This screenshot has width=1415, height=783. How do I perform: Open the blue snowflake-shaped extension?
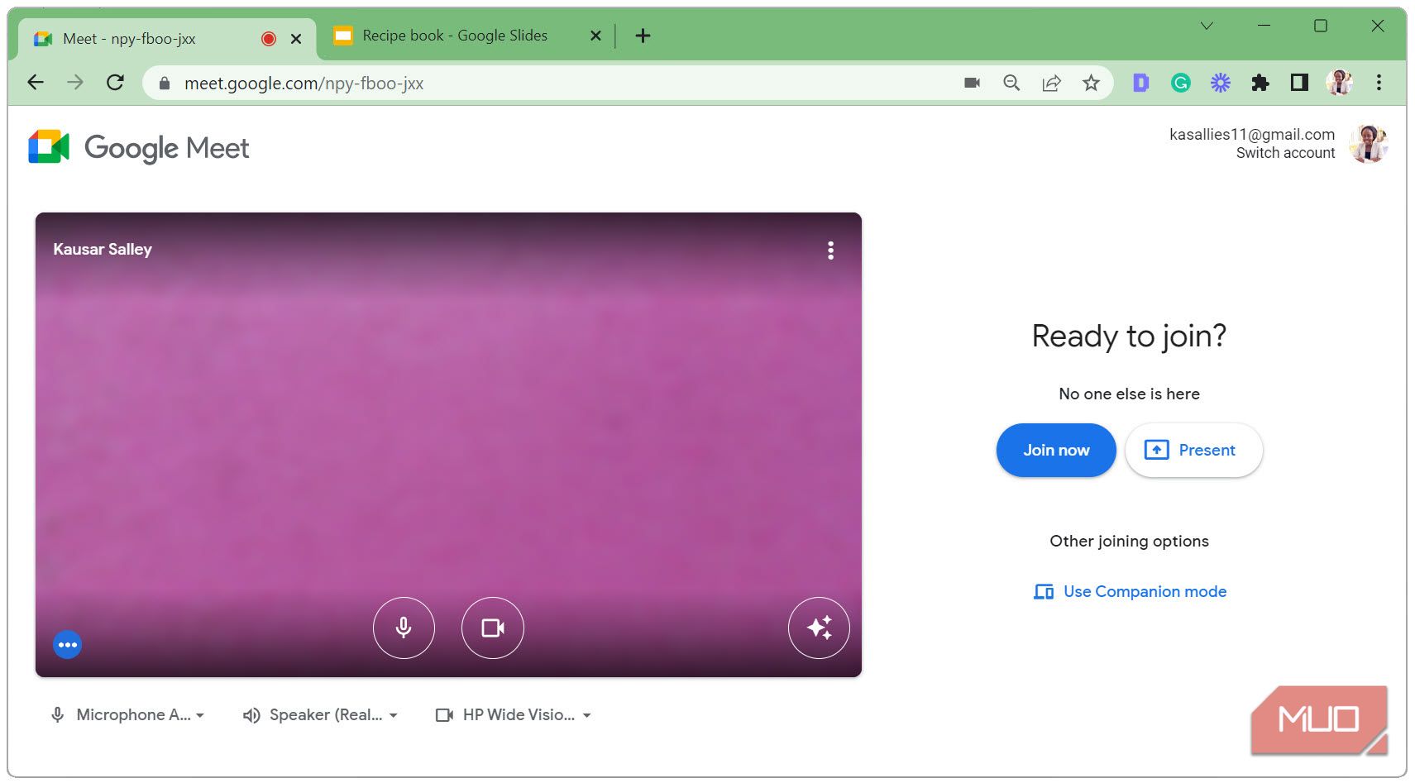click(1221, 83)
